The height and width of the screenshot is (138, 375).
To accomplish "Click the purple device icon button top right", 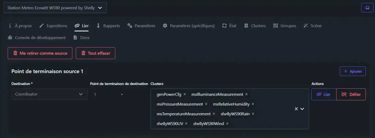I will [367, 8].
